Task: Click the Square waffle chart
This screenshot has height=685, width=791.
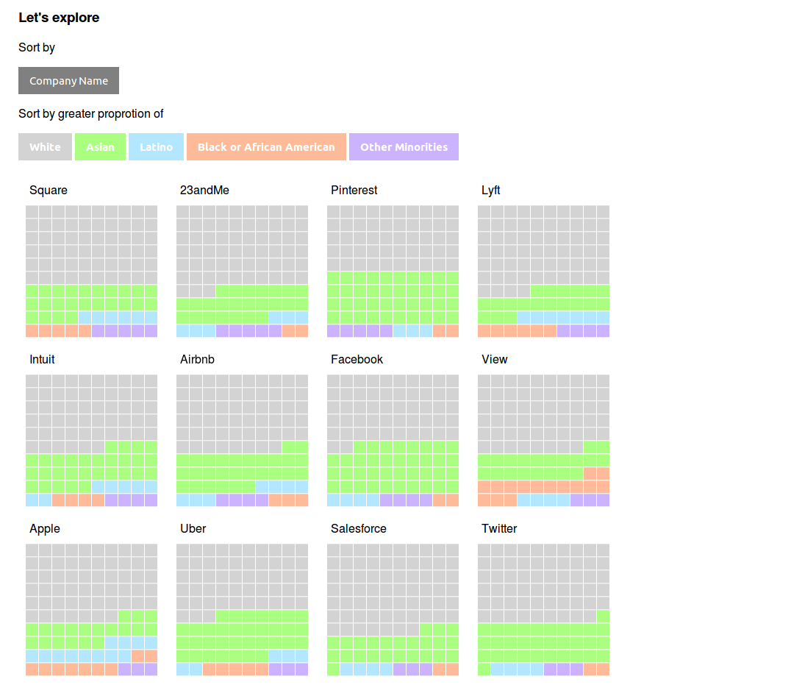Action: pyautogui.click(x=91, y=271)
